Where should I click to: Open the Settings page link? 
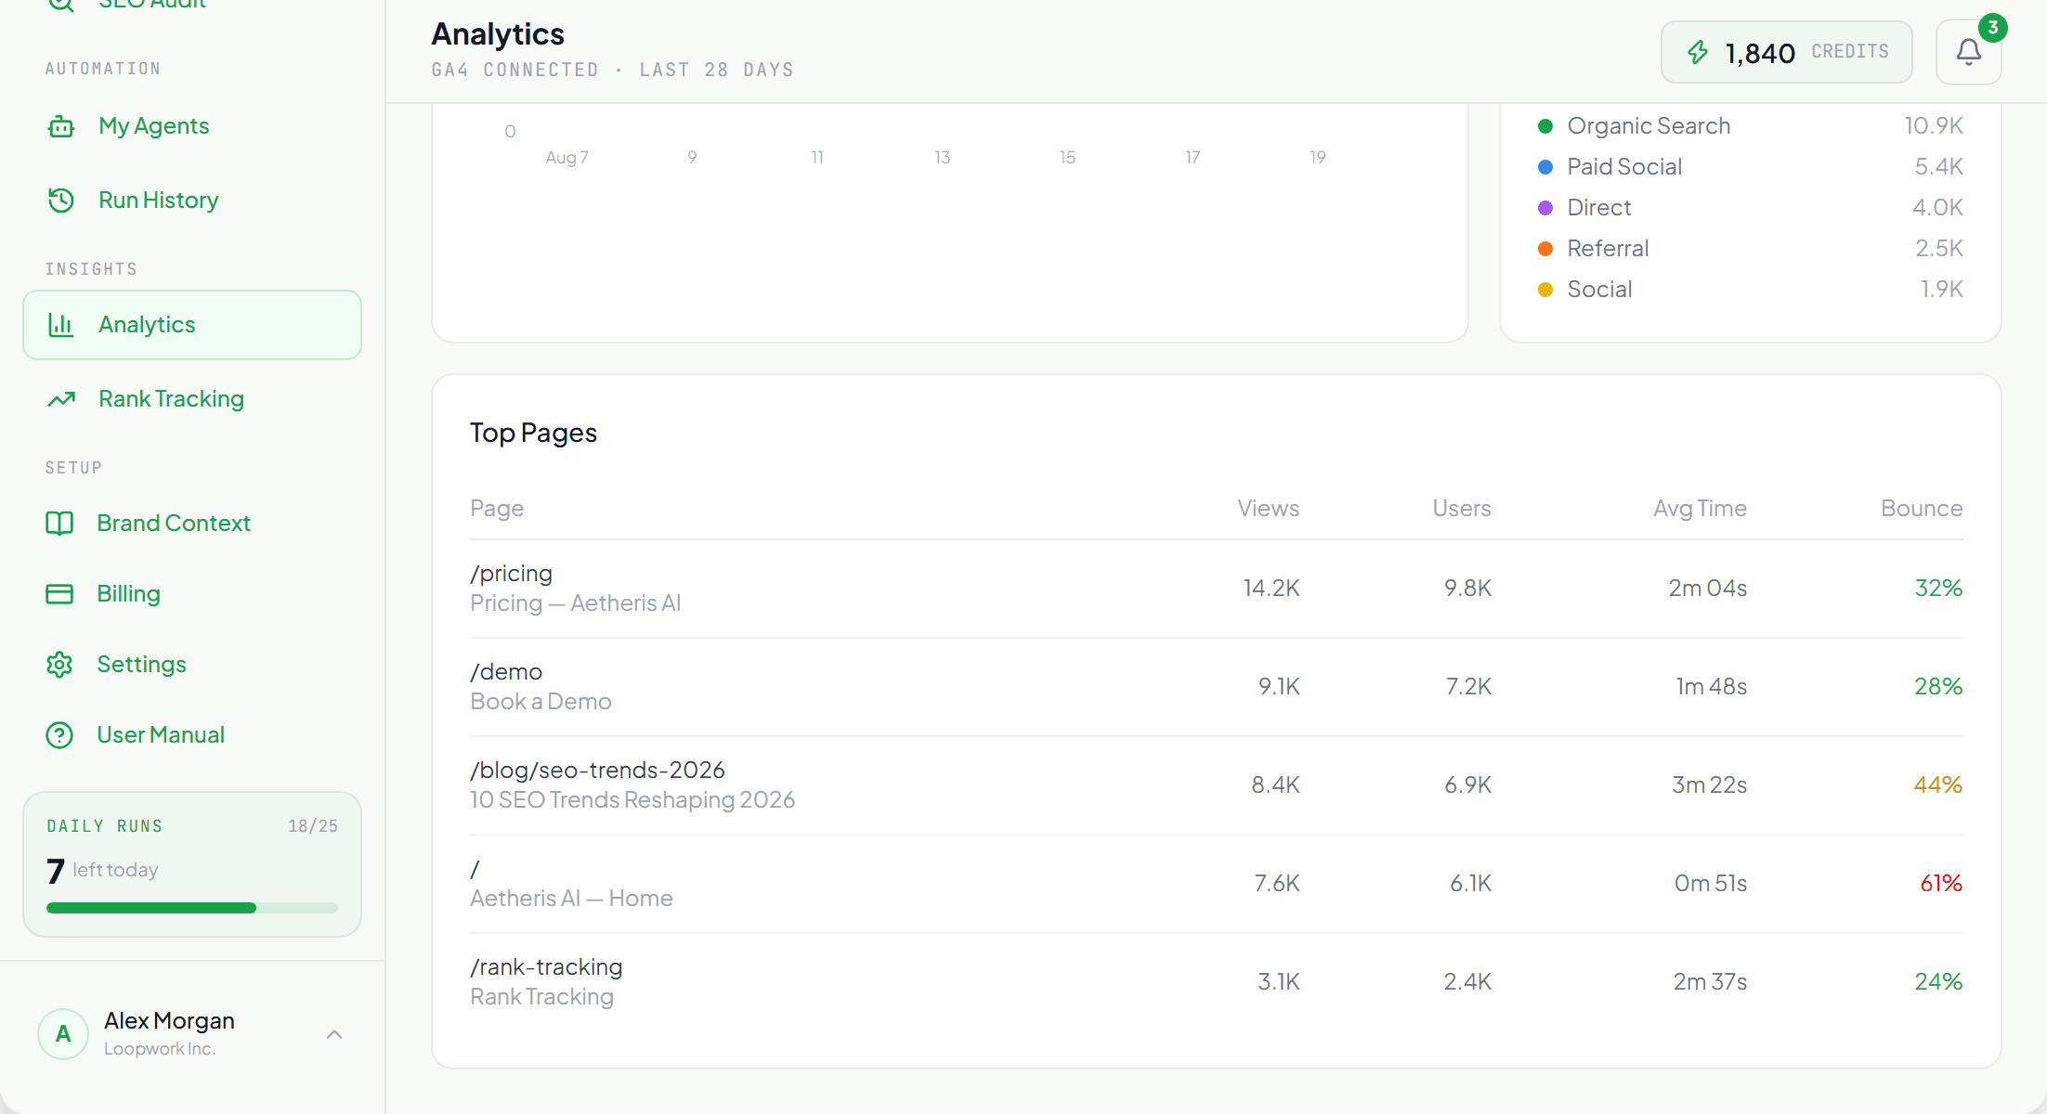[192, 665]
